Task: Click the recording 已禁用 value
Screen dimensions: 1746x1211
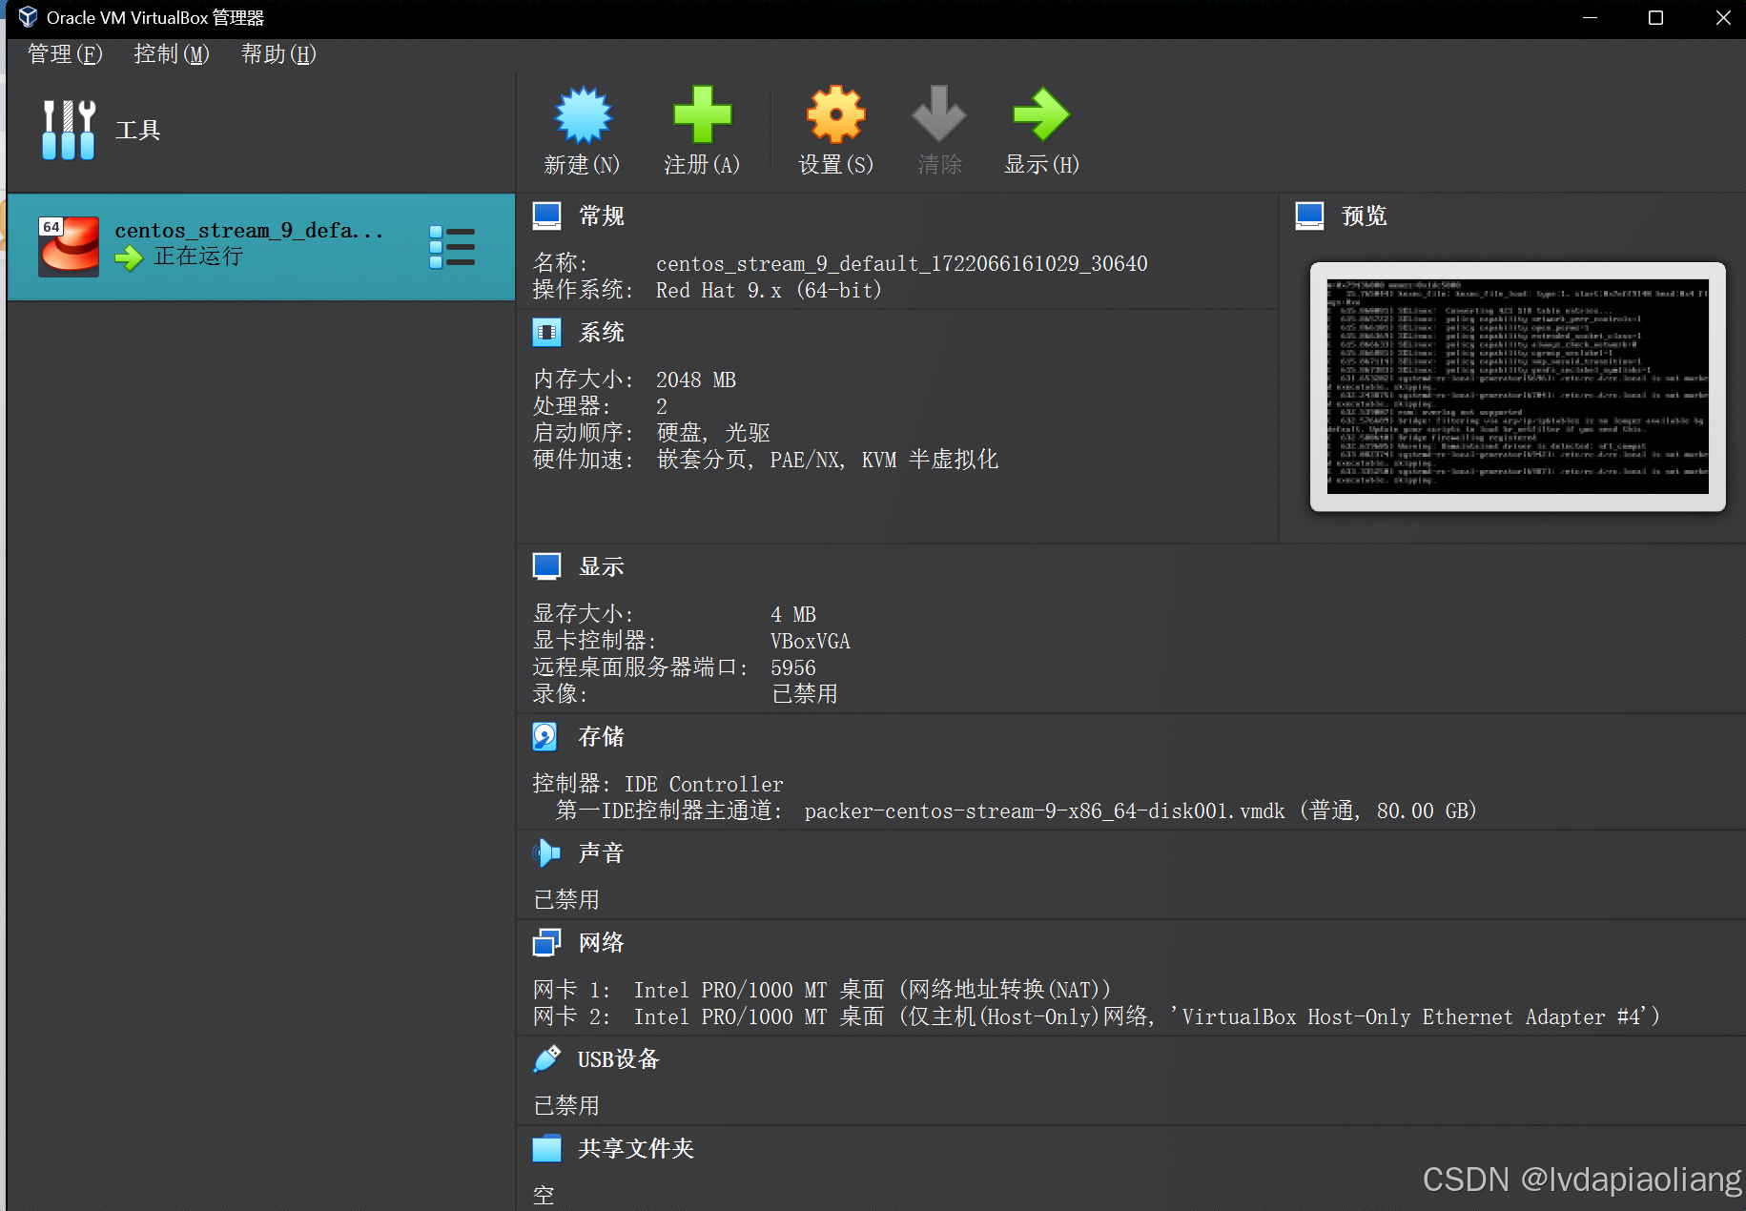Action: point(805,694)
